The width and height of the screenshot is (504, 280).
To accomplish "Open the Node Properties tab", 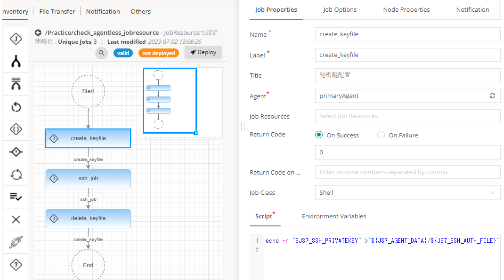I will click(406, 9).
